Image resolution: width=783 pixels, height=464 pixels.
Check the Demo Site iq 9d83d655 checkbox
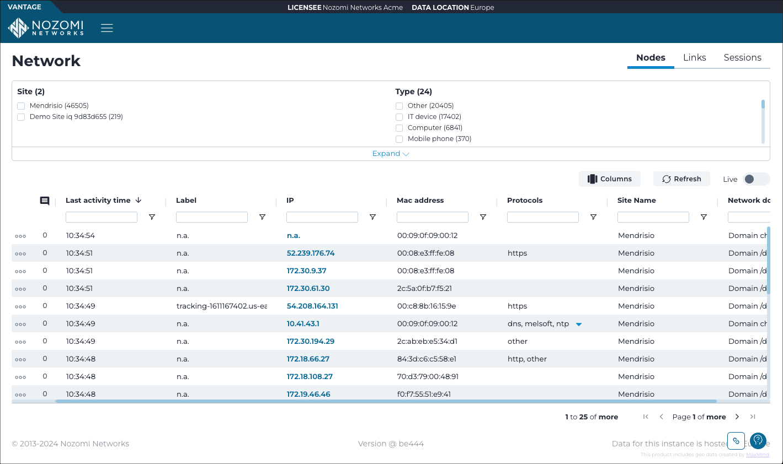(x=21, y=117)
